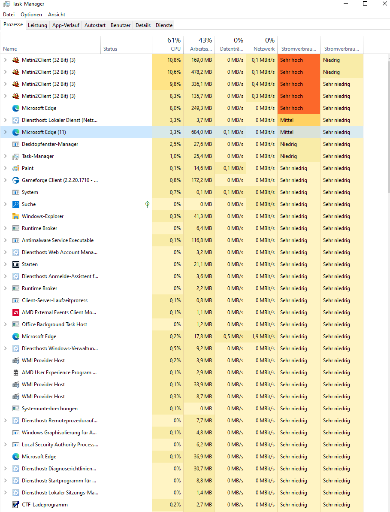Click the Metin2Client icon in the 10,8% CPU row
This screenshot has width=390, height=512.
coord(16,60)
